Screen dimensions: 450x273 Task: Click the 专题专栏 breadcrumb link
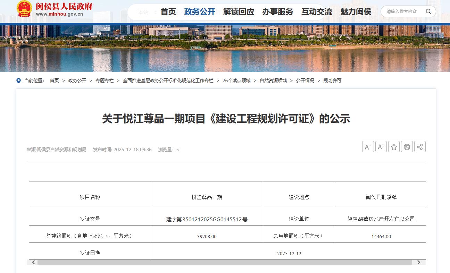[105, 80]
